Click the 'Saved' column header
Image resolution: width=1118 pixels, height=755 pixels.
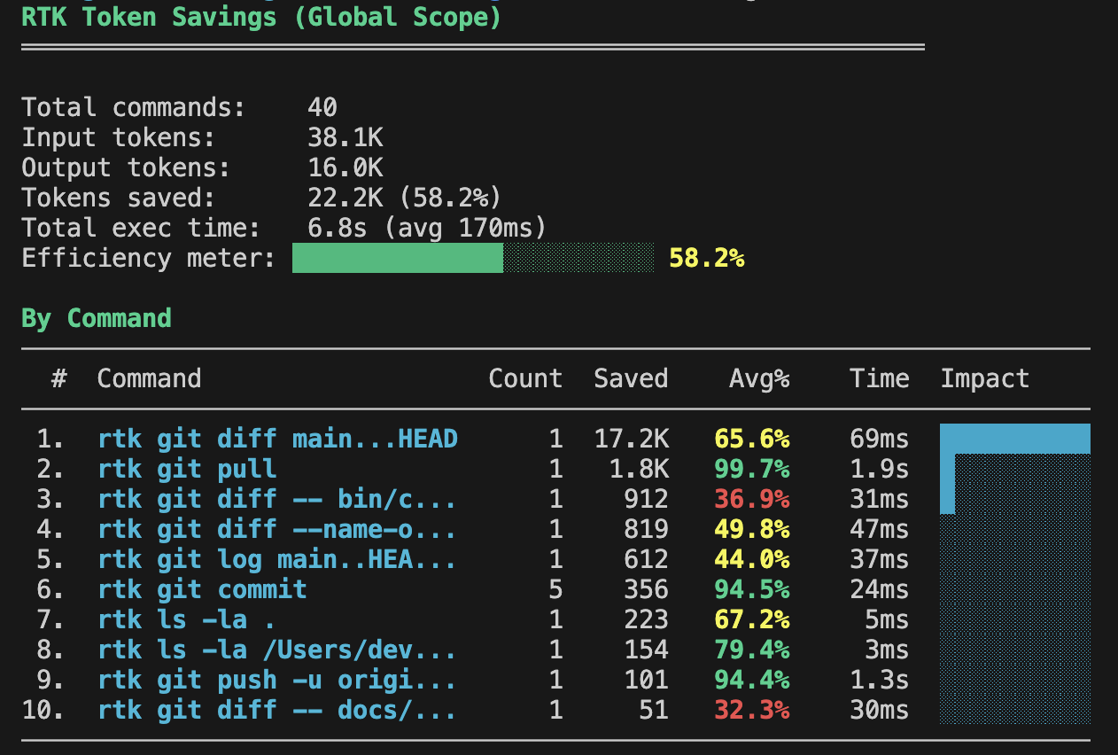[631, 378]
